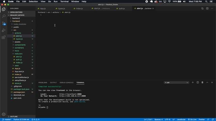This screenshot has width=216, height=121.
Task: Open the Debug Console panel tab
Action: pos(66,82)
